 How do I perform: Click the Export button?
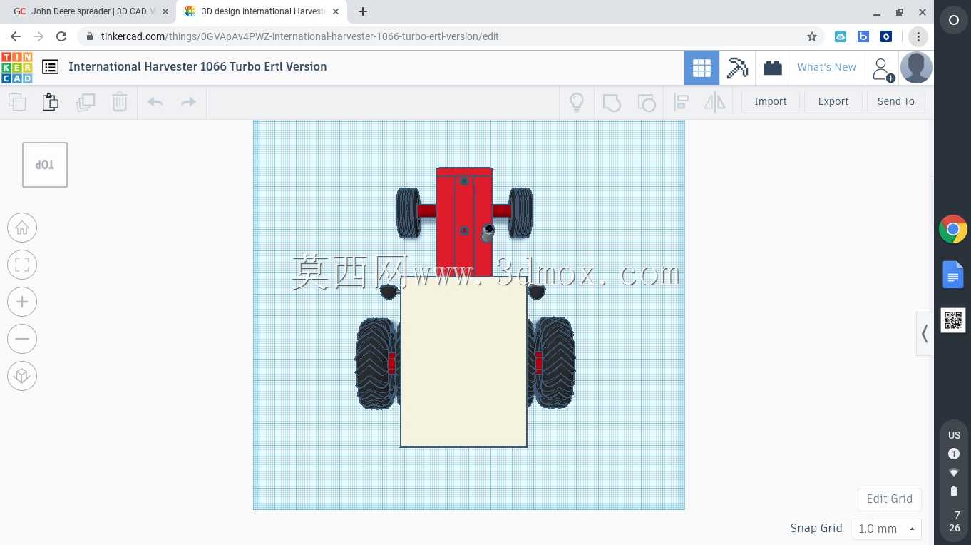pyautogui.click(x=833, y=102)
